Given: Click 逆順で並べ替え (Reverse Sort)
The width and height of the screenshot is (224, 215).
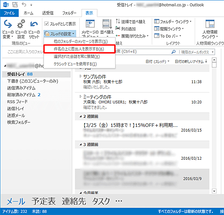Looking at the screenshot, I should [x=130, y=22].
